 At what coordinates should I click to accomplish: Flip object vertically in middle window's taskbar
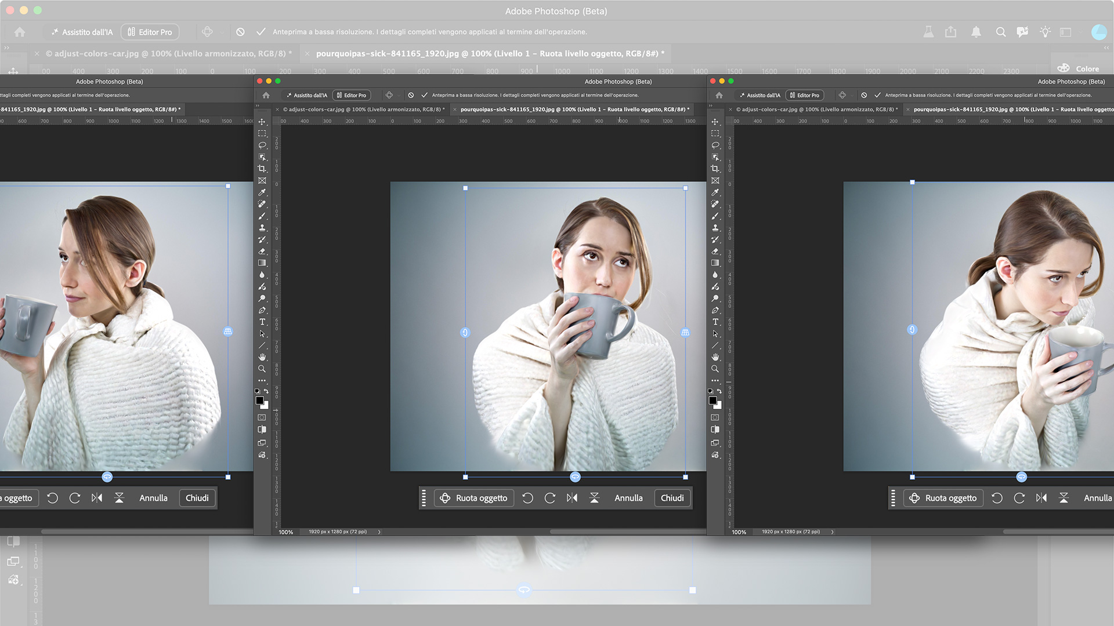tap(594, 498)
